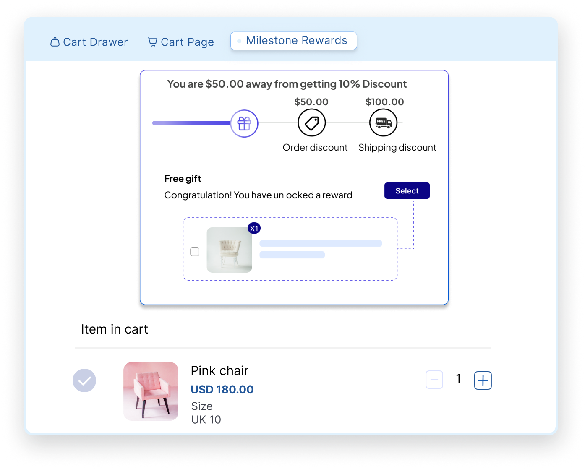Image resolution: width=585 pixels, height=469 pixels.
Task: Toggle the Pink chair selection checkmark
Action: point(84,380)
